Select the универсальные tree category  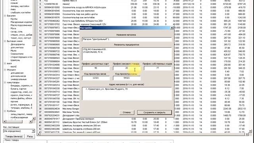click(19, 79)
